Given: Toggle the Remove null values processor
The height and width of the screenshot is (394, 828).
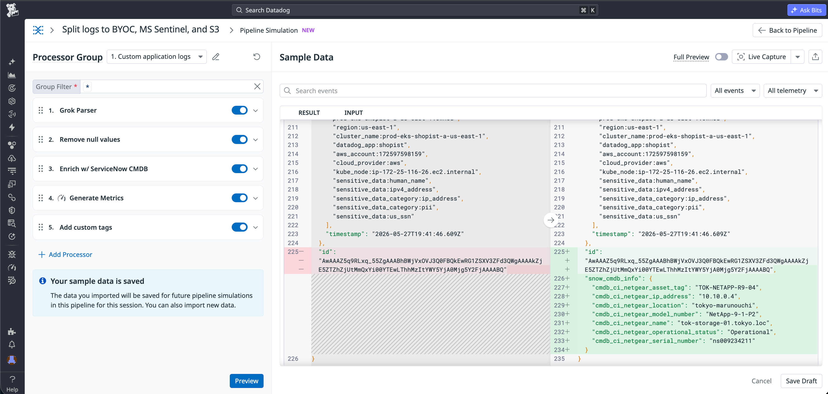Looking at the screenshot, I should tap(239, 140).
